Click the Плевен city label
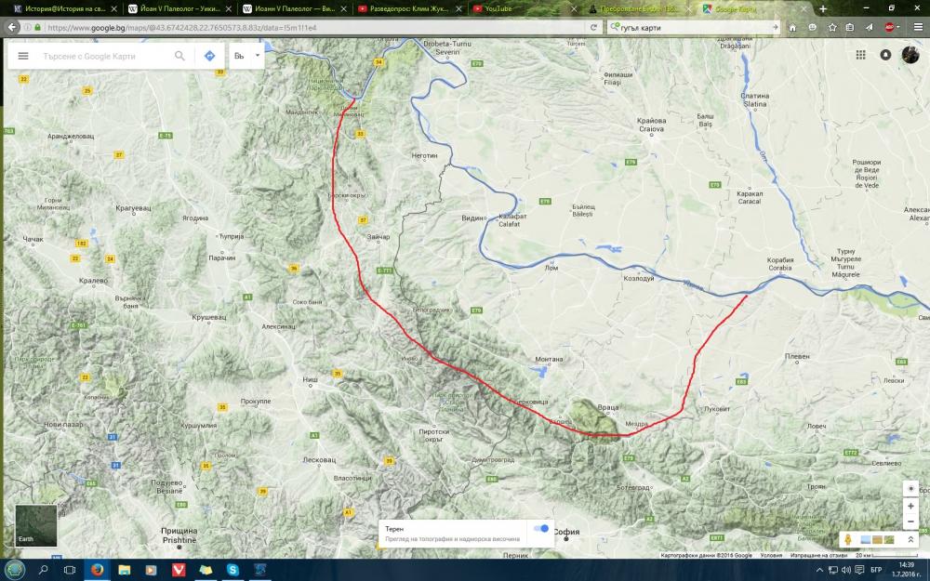The width and height of the screenshot is (930, 581). [797, 356]
